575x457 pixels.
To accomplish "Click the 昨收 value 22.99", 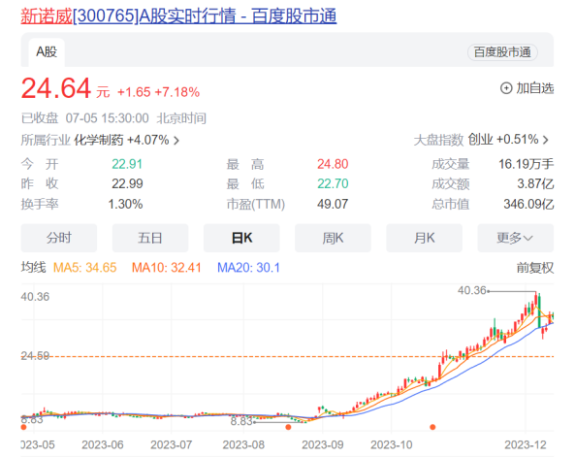I will pos(127,183).
